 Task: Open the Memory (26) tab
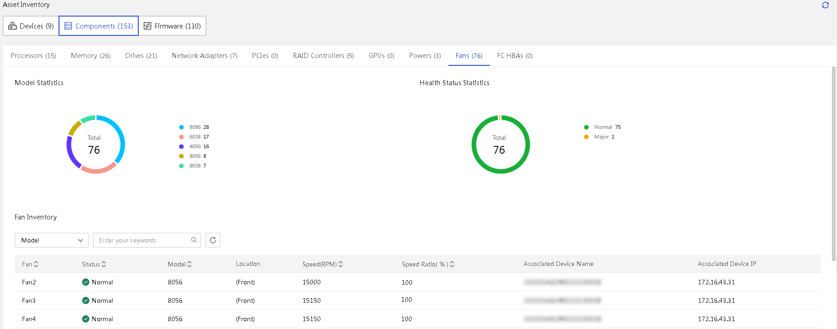tap(91, 56)
